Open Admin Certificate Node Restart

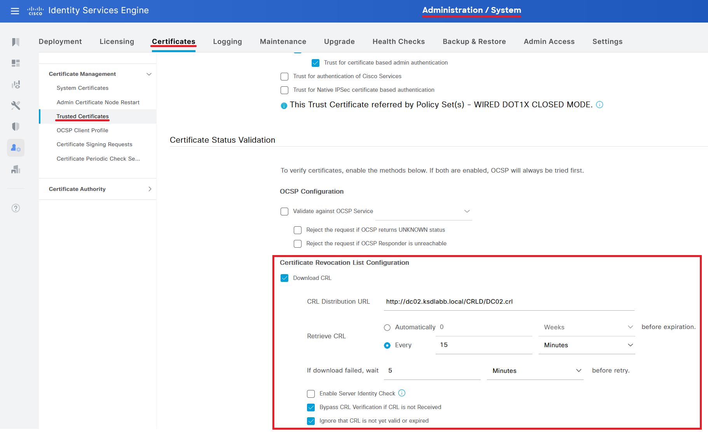(98, 102)
